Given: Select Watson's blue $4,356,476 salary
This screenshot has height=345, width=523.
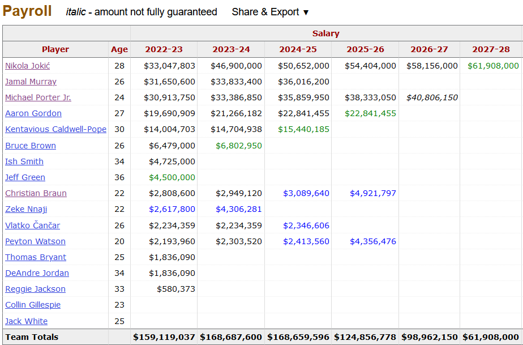Looking at the screenshot, I should coord(373,241).
